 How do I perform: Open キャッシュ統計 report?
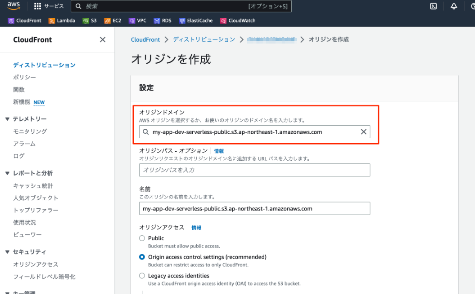tap(33, 186)
